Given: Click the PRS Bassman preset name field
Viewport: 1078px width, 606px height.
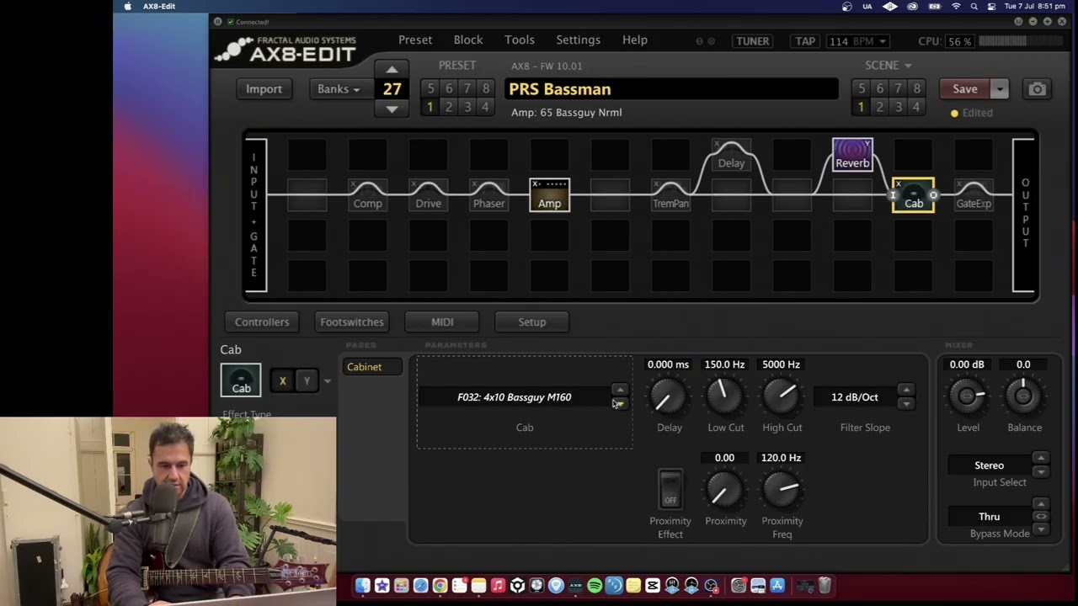Looking at the screenshot, I should [671, 89].
